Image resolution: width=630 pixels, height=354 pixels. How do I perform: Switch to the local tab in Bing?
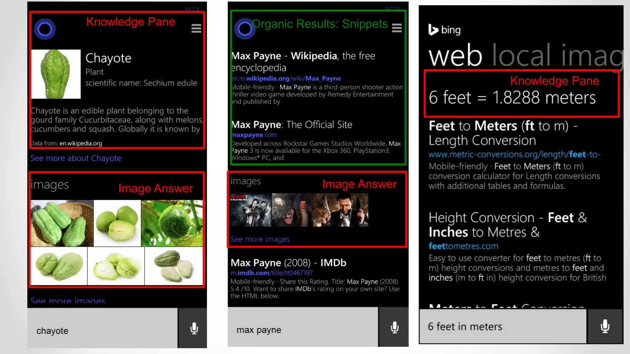tap(521, 55)
